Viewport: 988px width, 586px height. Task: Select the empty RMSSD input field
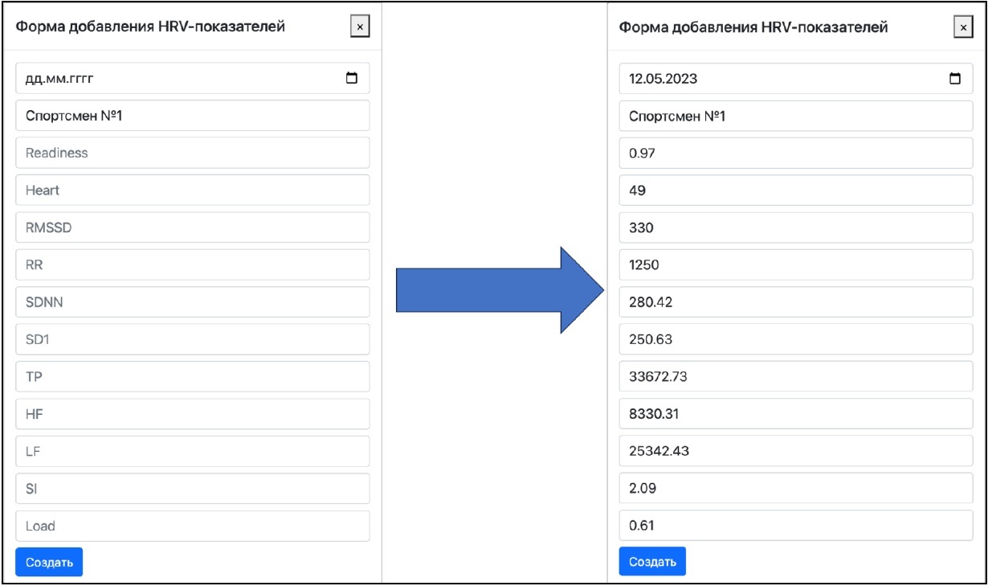192,227
